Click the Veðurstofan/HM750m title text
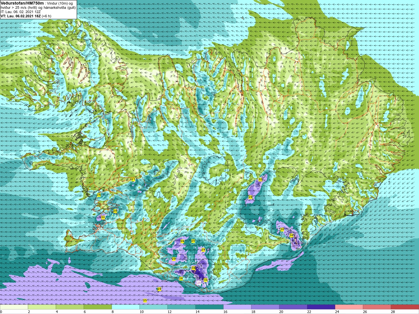 coord(22,3)
